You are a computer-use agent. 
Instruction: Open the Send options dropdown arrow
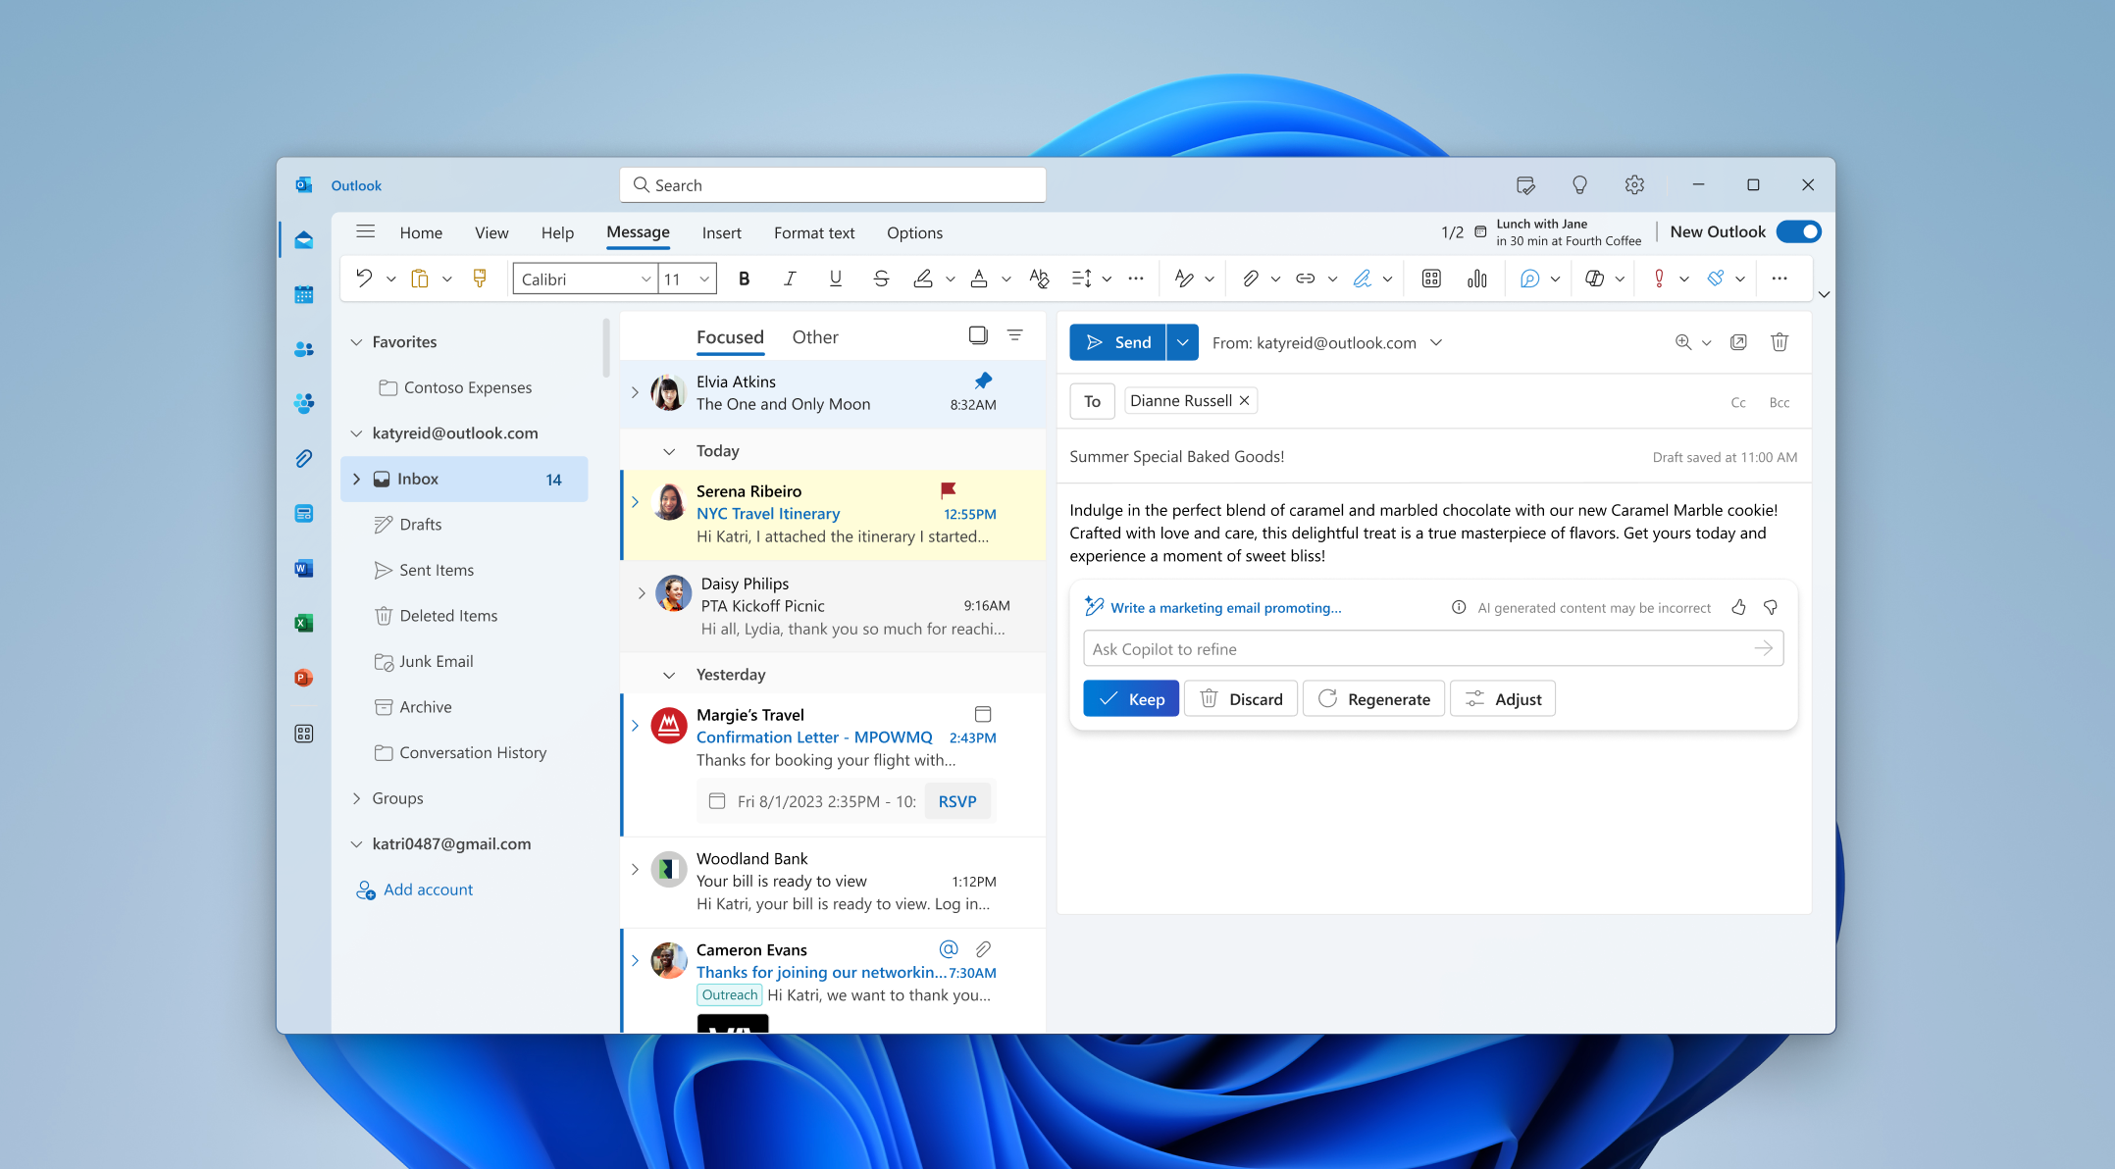pos(1183,342)
